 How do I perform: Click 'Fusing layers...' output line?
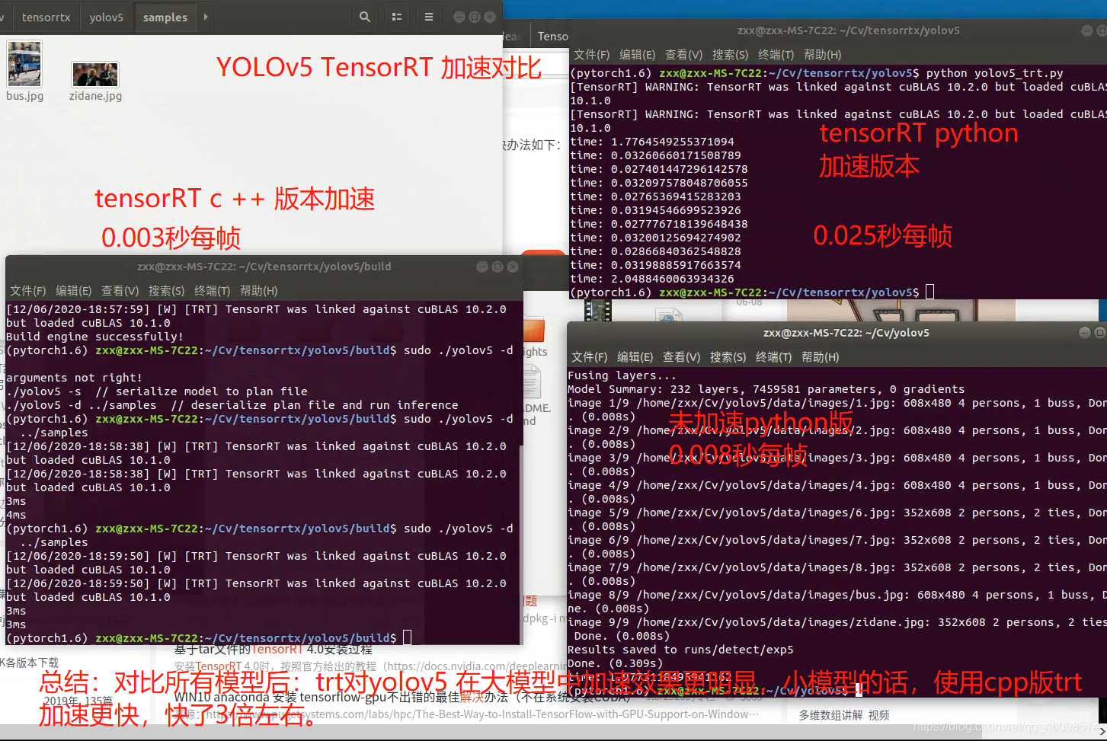point(622,375)
